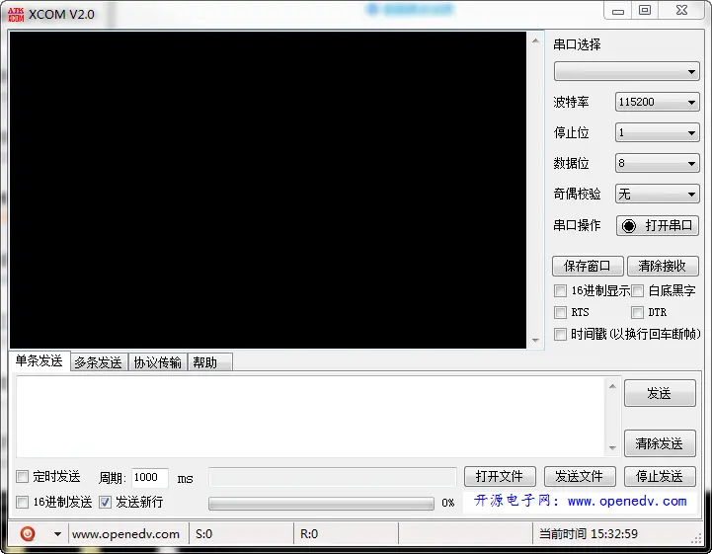712x554 pixels.
Task: Minimize the XCOM window
Action: [x=618, y=11]
